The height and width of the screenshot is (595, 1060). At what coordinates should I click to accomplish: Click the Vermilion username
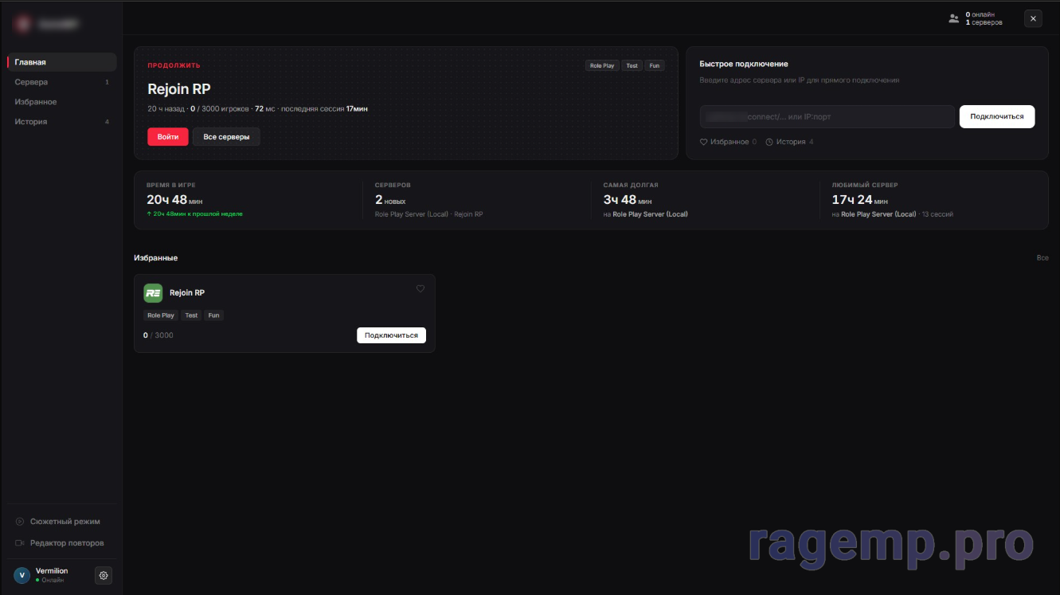(52, 571)
